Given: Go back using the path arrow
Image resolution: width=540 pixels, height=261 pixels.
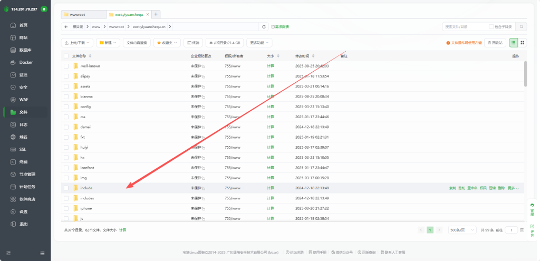Looking at the screenshot, I should pos(65,26).
